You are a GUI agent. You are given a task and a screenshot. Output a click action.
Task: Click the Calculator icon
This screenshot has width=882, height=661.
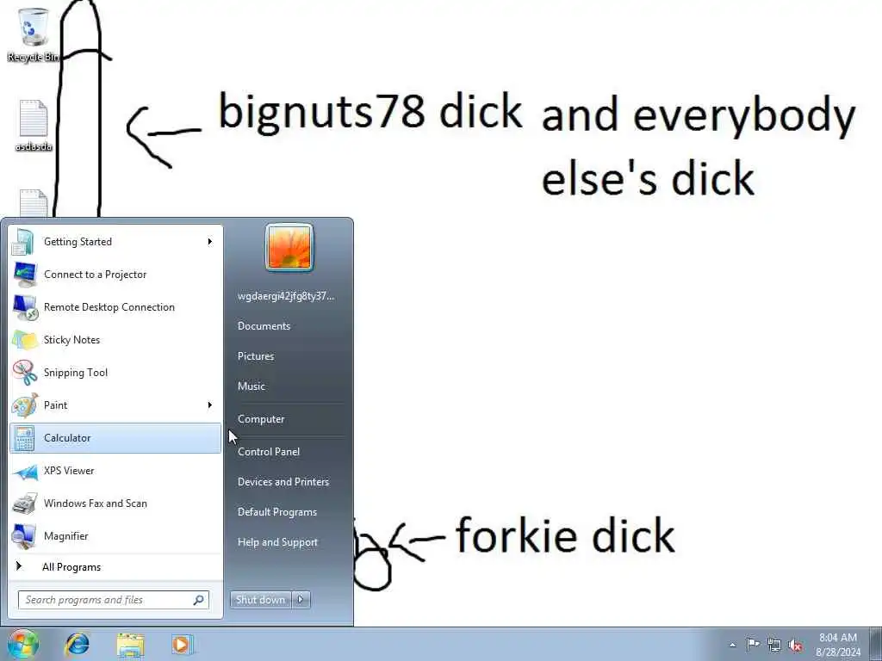(x=25, y=438)
